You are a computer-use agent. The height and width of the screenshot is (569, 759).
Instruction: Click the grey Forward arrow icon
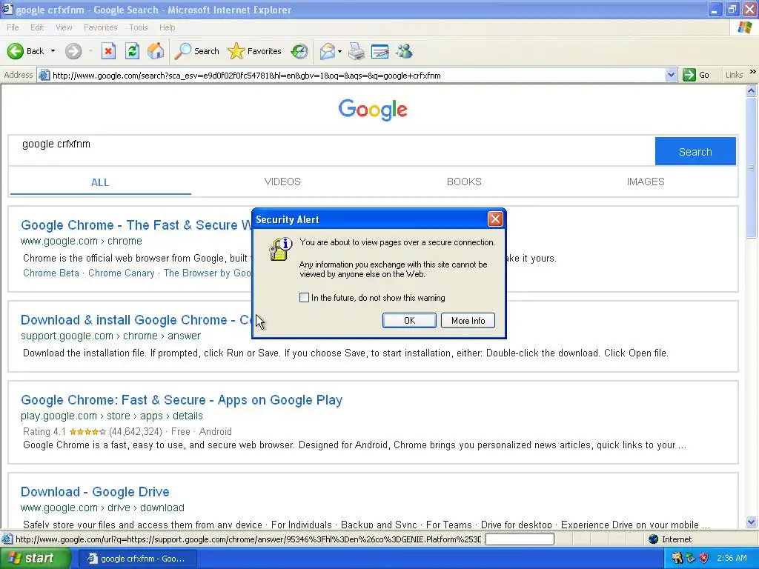click(x=73, y=51)
